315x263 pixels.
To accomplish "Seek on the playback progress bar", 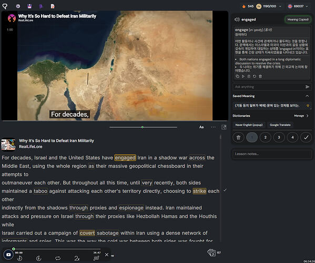I will (57, 249).
